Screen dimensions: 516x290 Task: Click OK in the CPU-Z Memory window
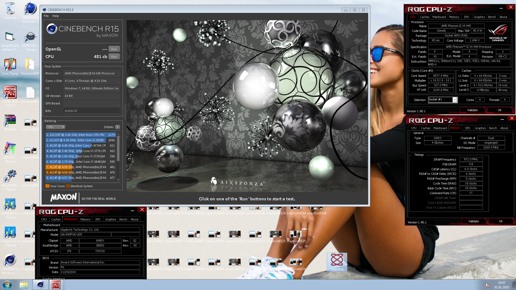[500, 221]
